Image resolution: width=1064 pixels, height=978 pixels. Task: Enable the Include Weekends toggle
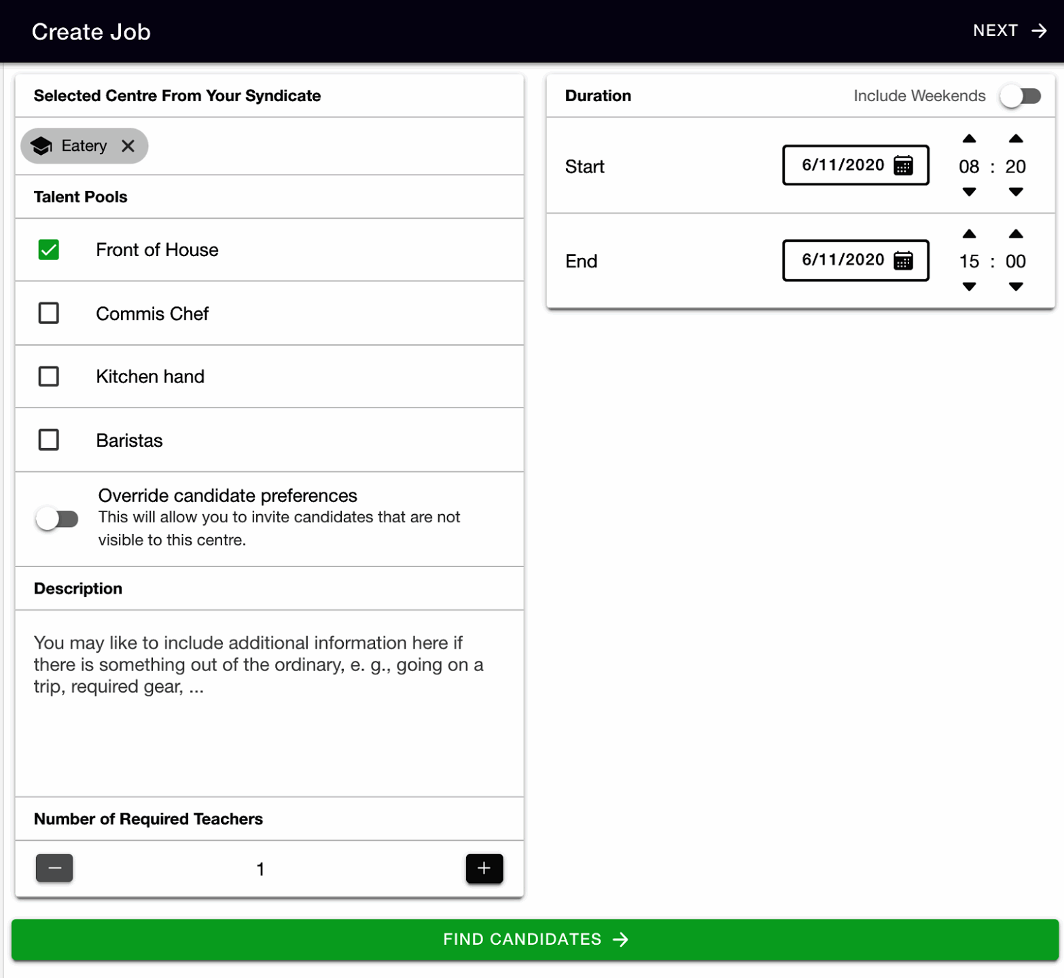coord(1021,96)
